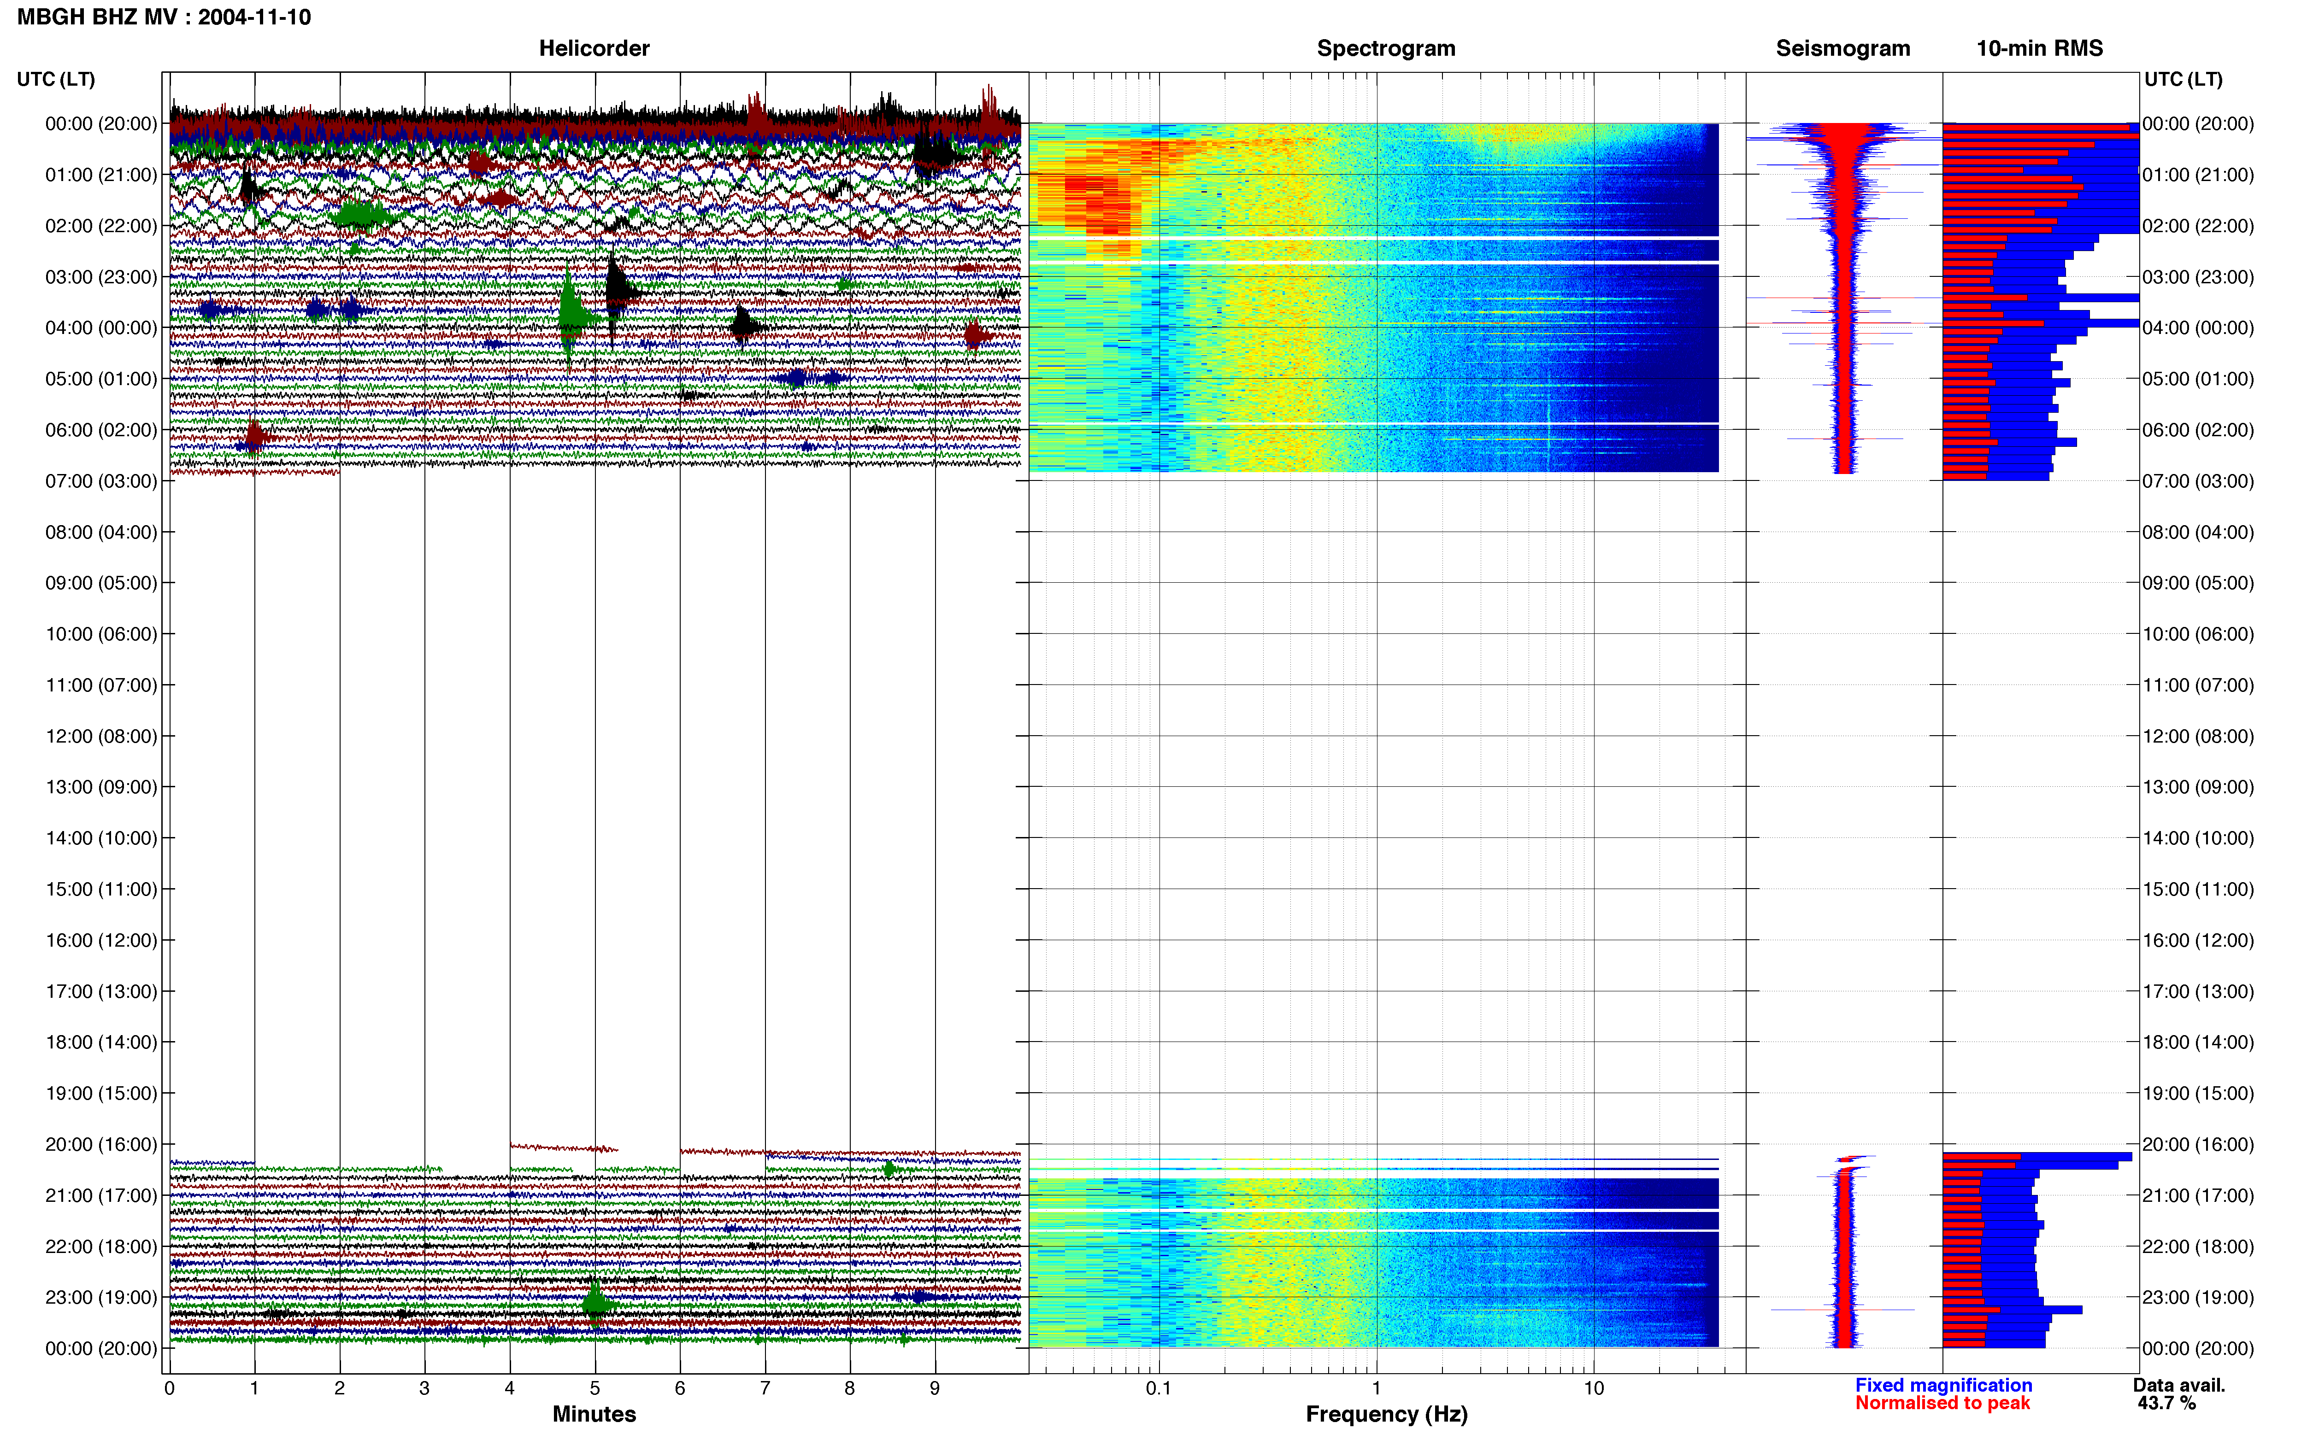Click the "Frequency (Hz)" axis label
This screenshot has height=1446, width=2313.
click(x=1386, y=1414)
